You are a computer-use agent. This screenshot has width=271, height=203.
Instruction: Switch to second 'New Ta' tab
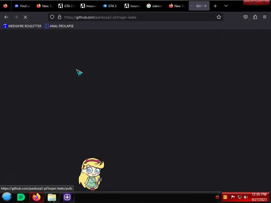click(177, 6)
